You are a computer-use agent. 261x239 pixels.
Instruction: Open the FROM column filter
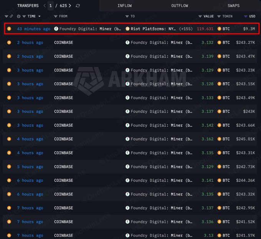point(56,17)
